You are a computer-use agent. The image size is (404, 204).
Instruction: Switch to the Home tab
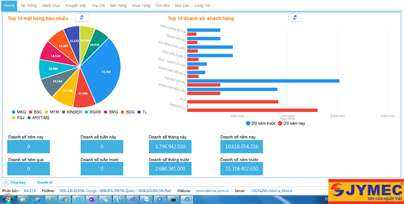click(9, 5)
